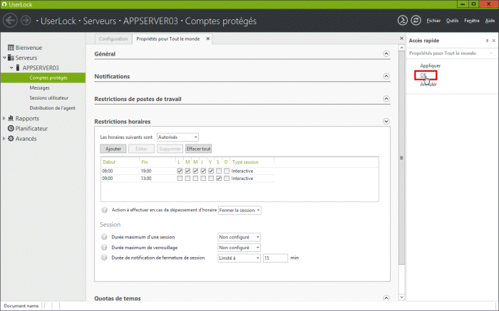Uncheck Saturday (S) in the 09:00 row
499x311 pixels.
(219, 179)
